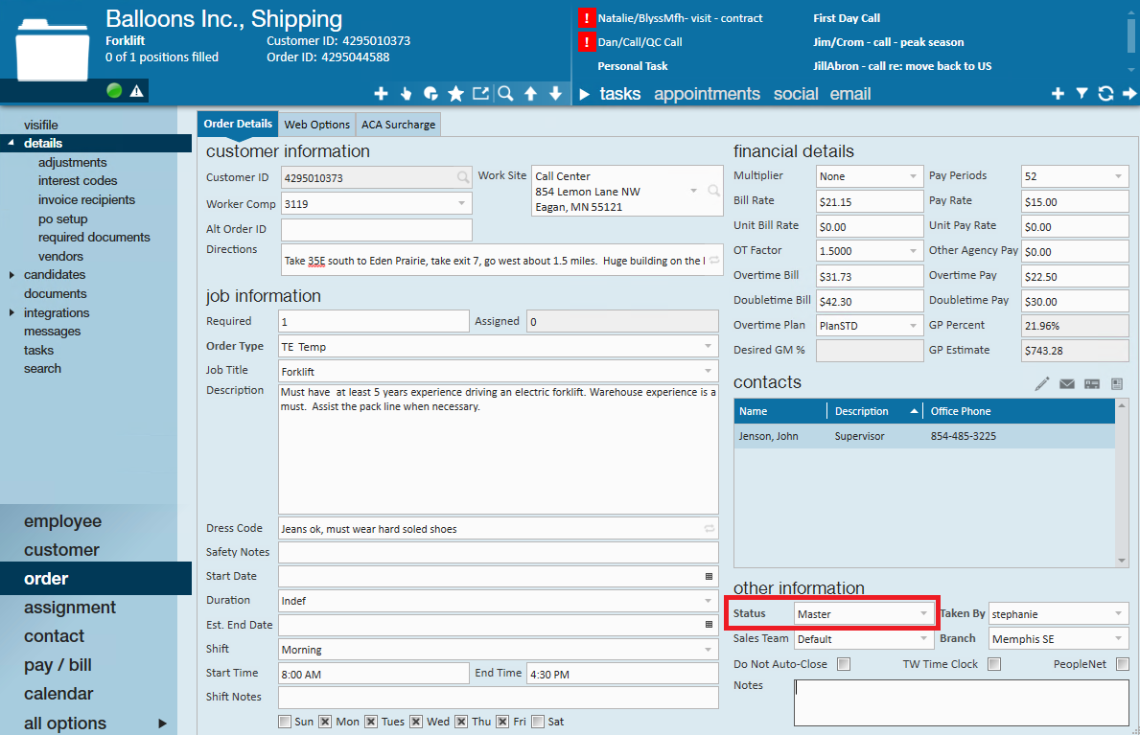Click the magnifier search icon in header toolbar
Screen dimensions: 1140x735
(505, 94)
